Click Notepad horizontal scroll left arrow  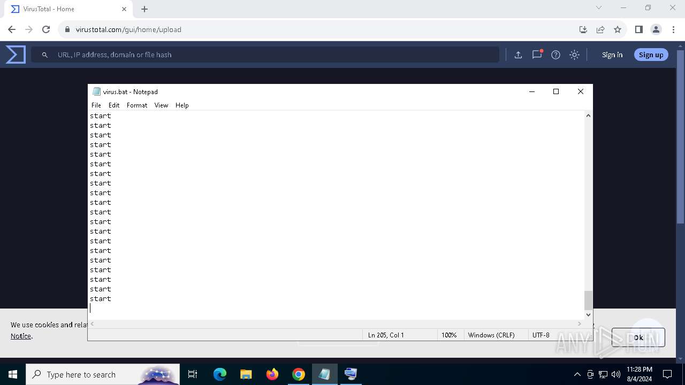click(92, 324)
